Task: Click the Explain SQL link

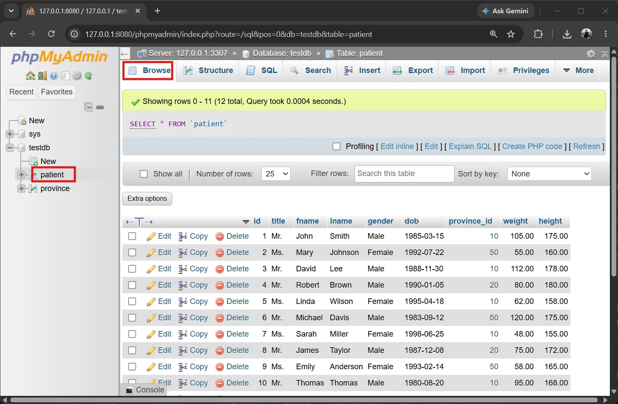Action: click(470, 146)
